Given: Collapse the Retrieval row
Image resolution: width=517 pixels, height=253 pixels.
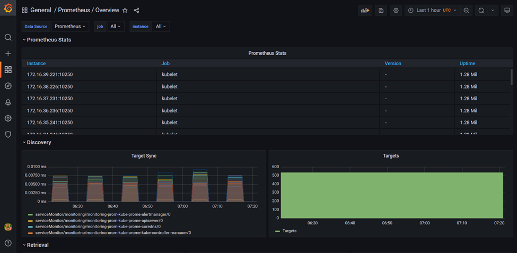Looking at the screenshot, I should pos(36,245).
